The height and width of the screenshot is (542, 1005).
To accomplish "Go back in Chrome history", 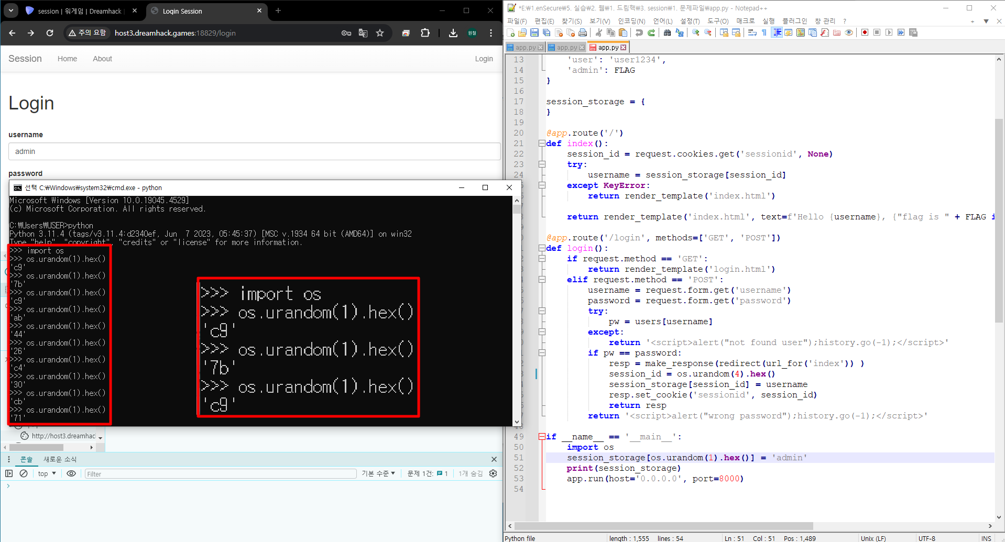I will coord(12,33).
